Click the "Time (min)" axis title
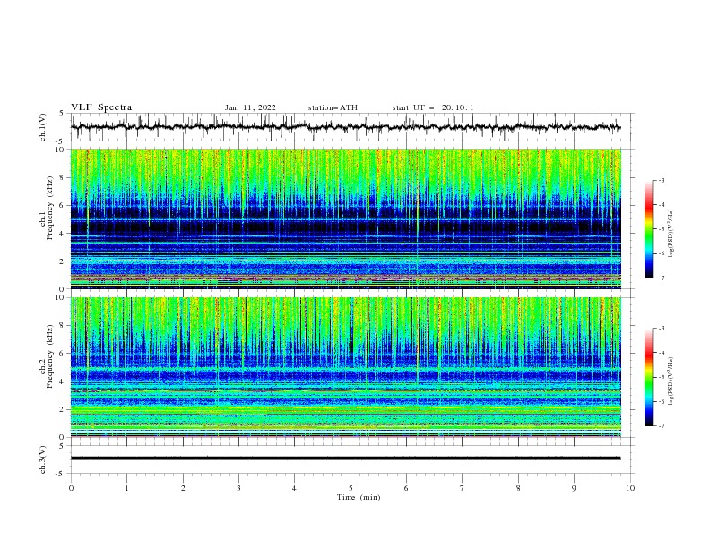 [x=359, y=497]
